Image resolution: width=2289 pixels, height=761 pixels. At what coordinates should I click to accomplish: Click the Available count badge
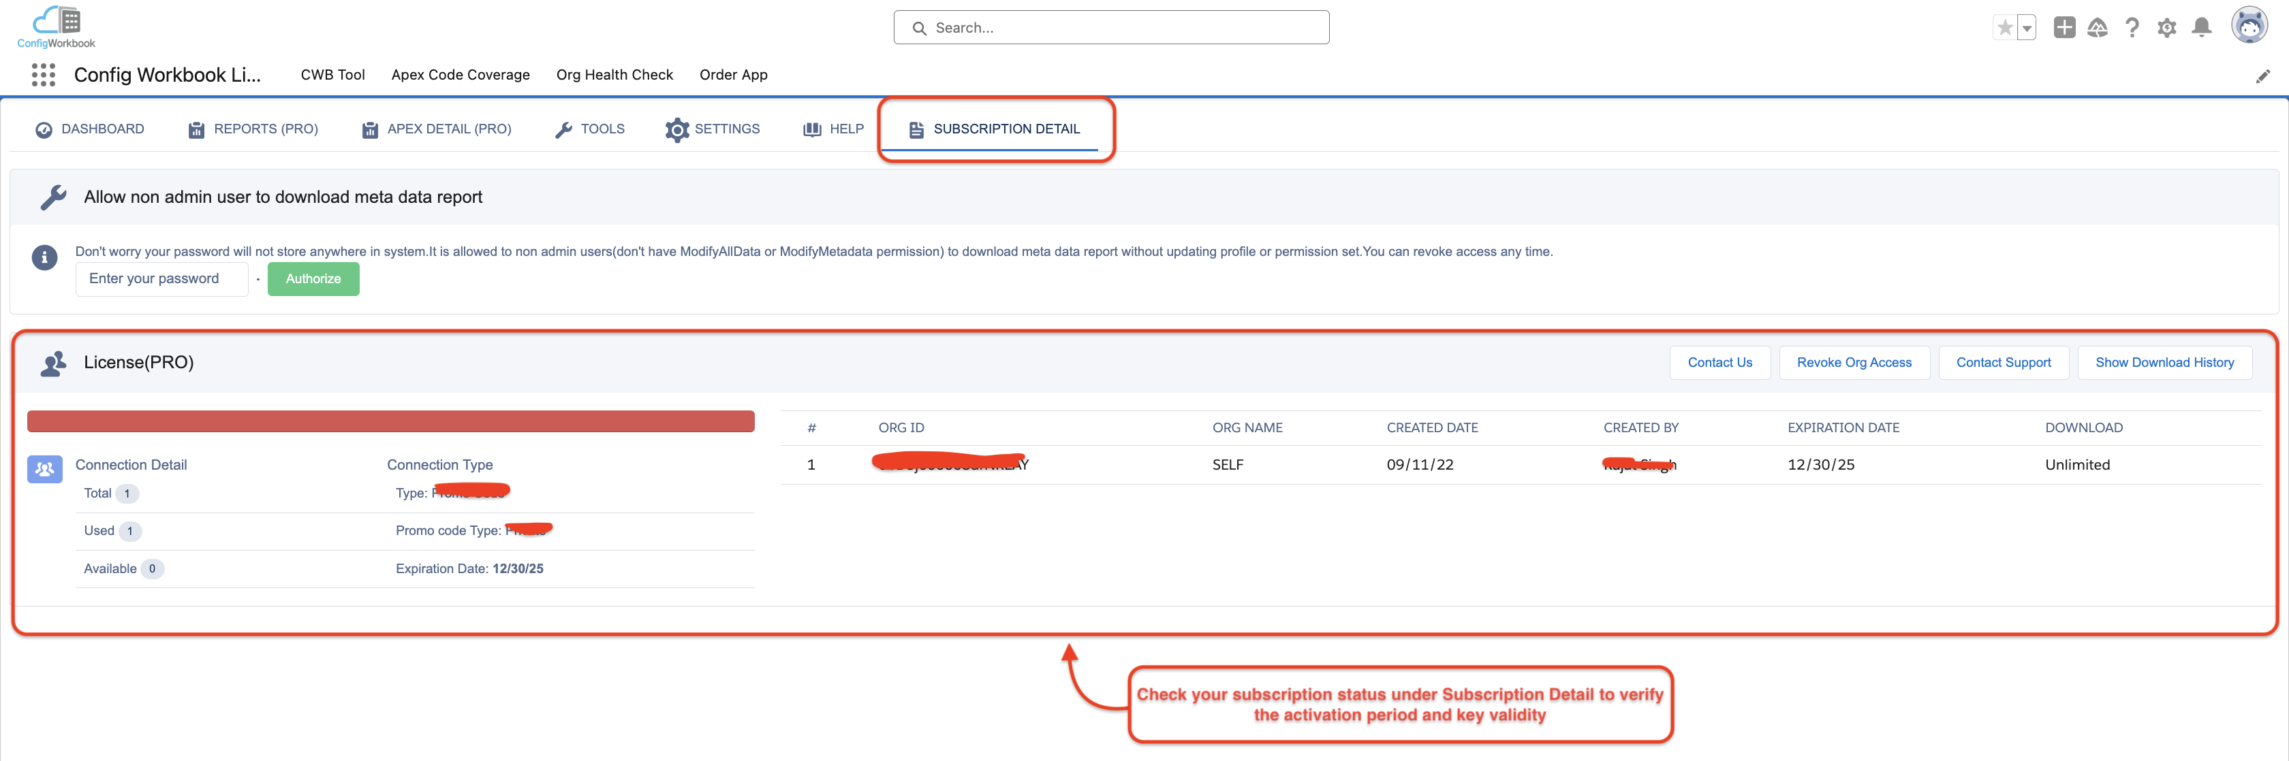pos(152,569)
